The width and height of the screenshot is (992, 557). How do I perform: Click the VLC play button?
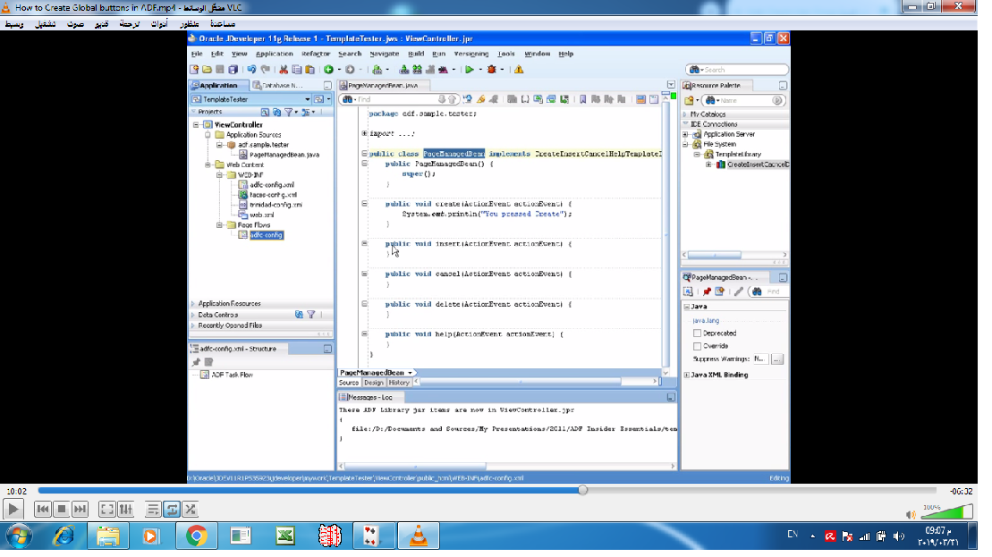point(13,509)
